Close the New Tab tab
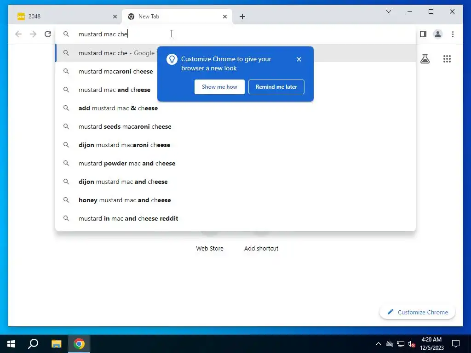471x353 pixels. (x=224, y=17)
